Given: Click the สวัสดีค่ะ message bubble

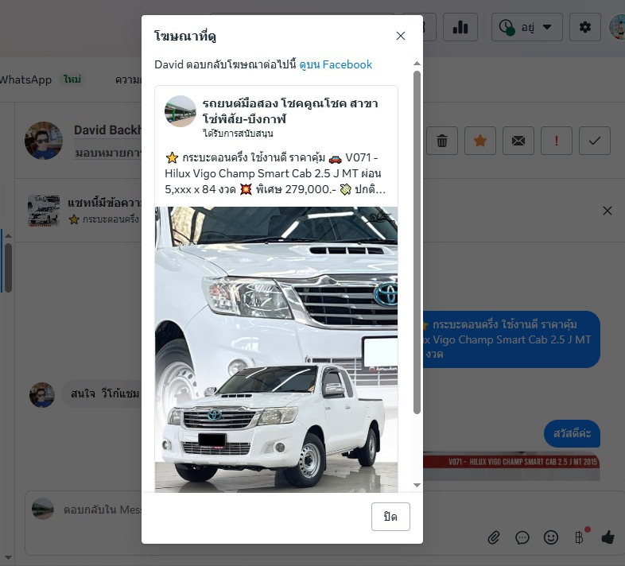Looking at the screenshot, I should 572,433.
